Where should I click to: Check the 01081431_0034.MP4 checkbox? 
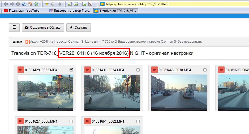[x=138, y=70]
